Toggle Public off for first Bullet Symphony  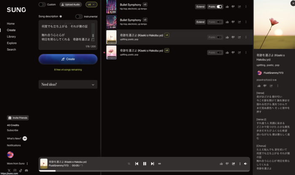[x=219, y=7]
